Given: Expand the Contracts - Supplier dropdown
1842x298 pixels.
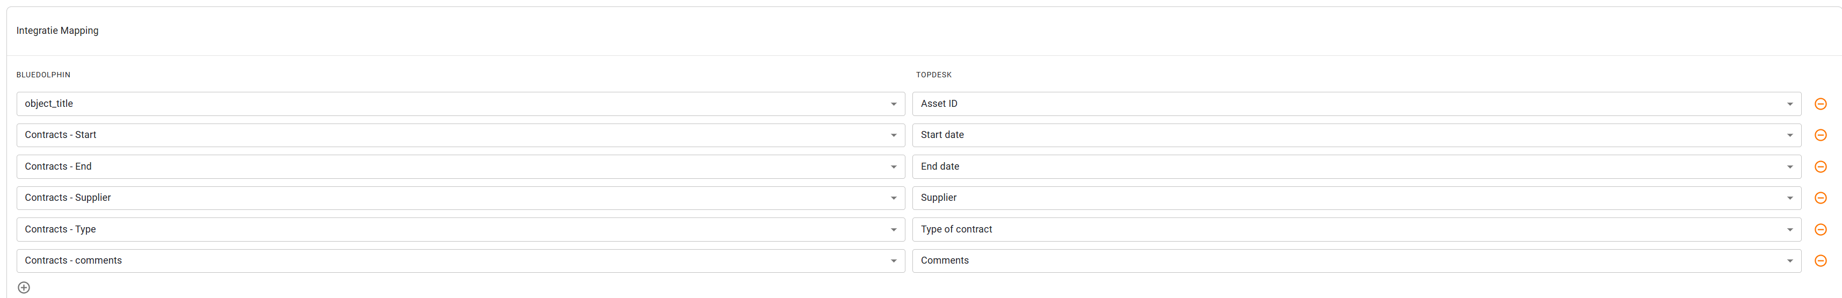Looking at the screenshot, I should tap(461, 198).
